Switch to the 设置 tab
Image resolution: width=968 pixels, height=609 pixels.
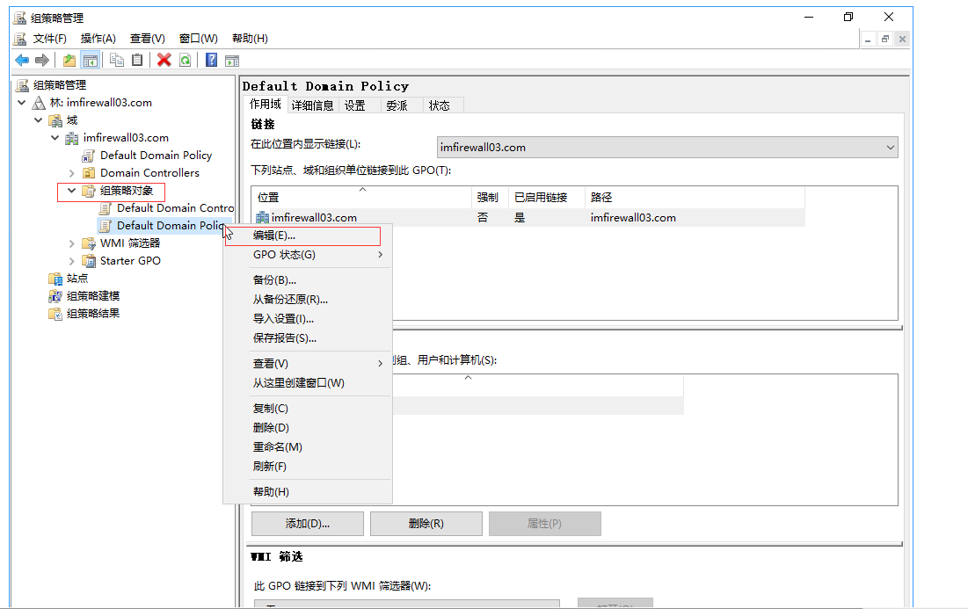click(x=355, y=105)
